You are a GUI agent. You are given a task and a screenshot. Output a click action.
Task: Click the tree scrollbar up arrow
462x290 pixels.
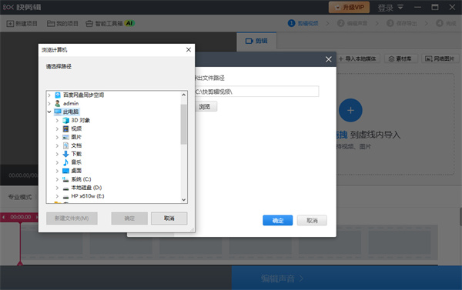(x=183, y=95)
